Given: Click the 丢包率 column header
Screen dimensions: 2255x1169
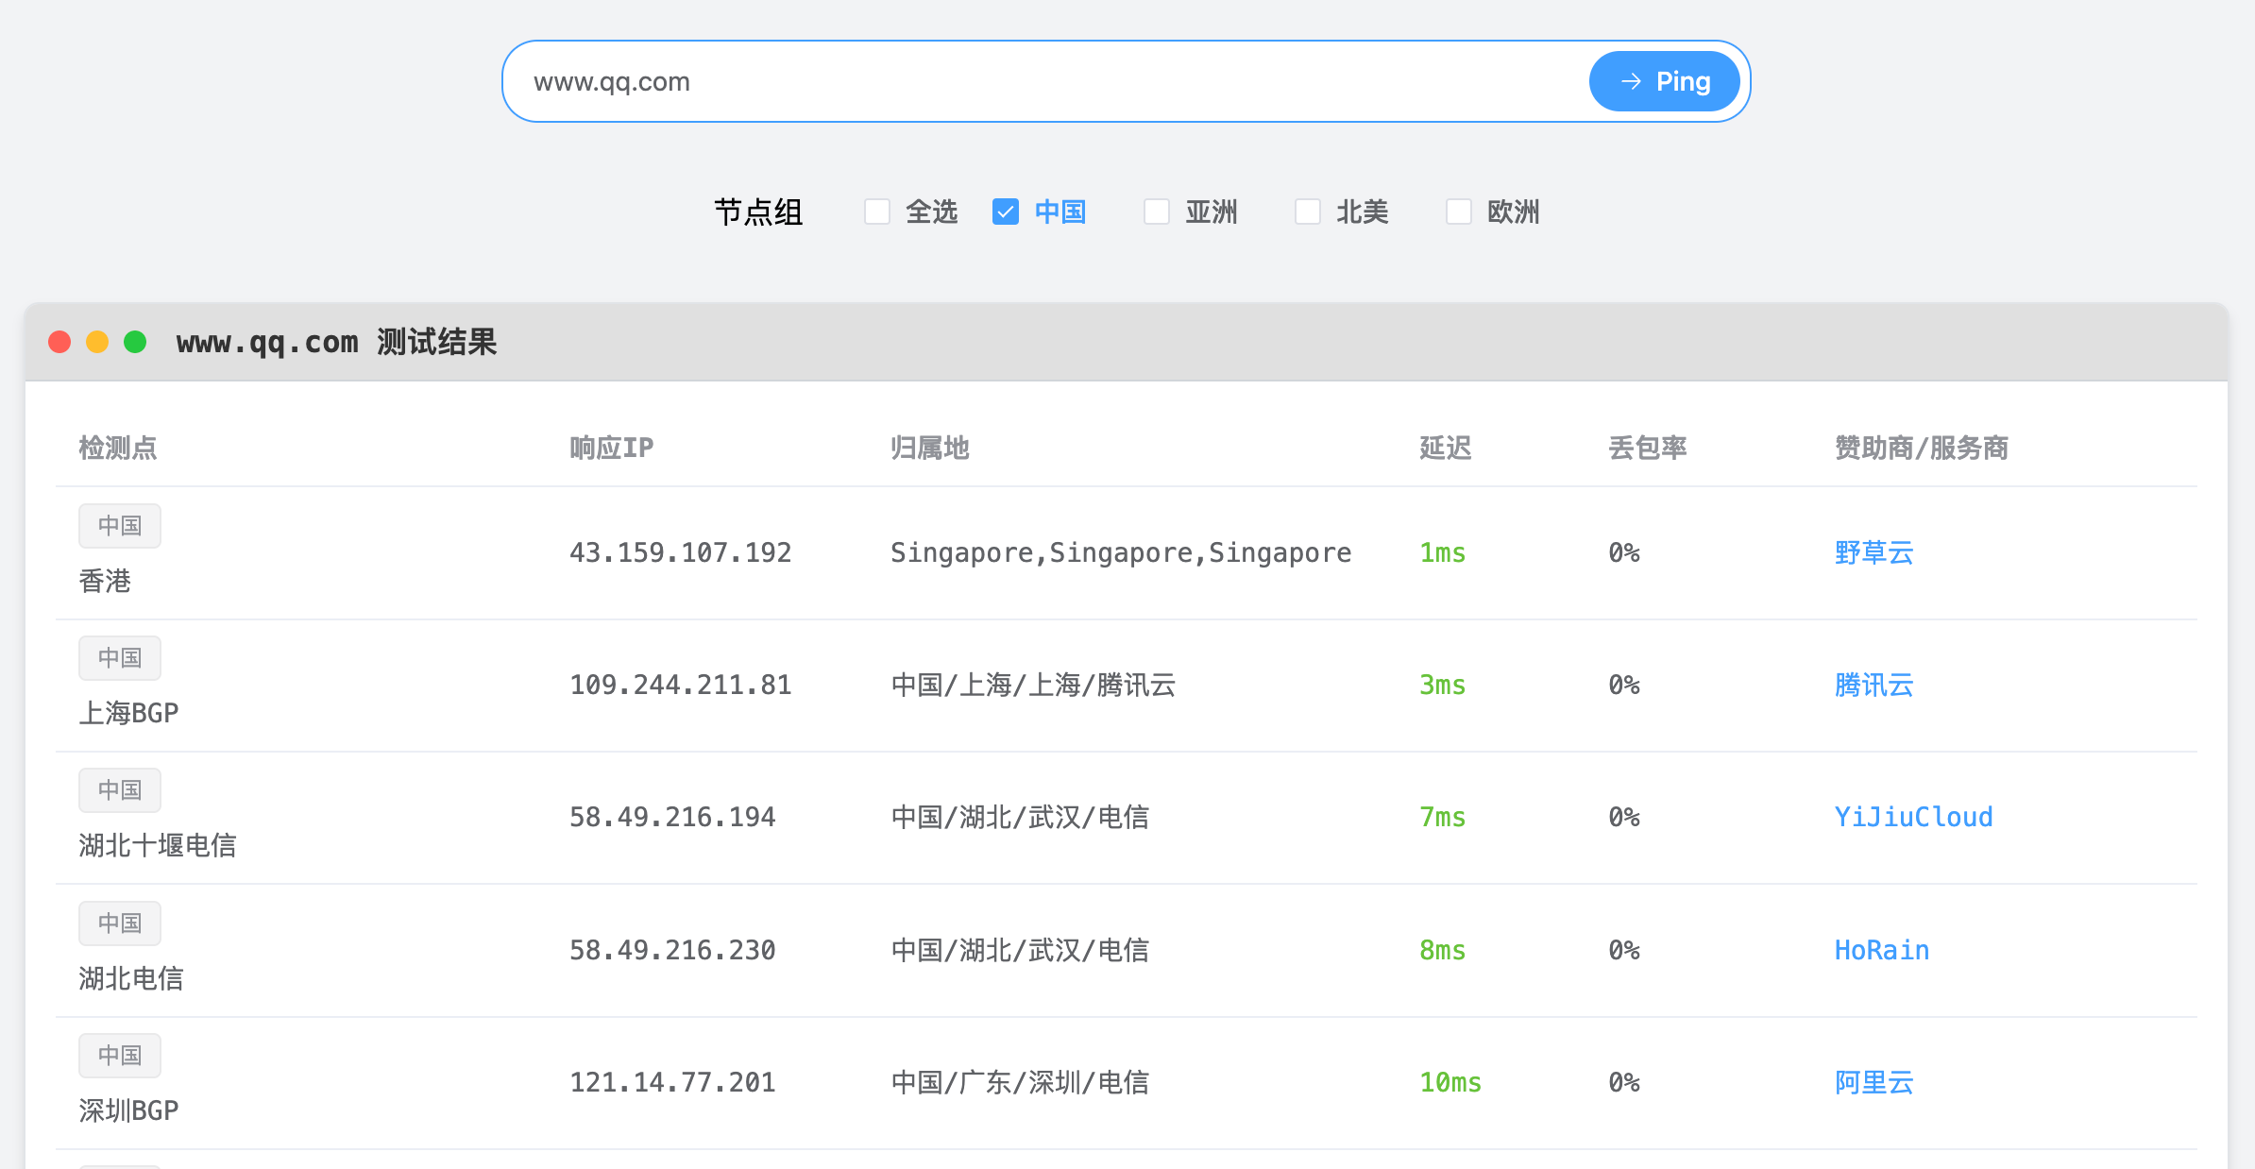Looking at the screenshot, I should pos(1648,448).
